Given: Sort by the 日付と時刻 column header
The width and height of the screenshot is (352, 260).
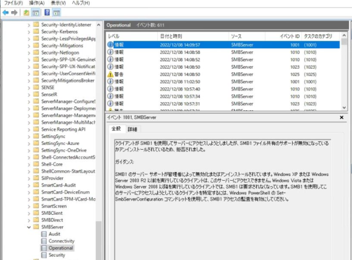Looking at the screenshot, I should click(x=193, y=36).
